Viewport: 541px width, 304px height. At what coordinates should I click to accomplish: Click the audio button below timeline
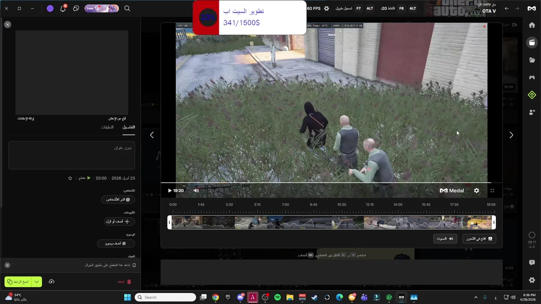(445, 239)
